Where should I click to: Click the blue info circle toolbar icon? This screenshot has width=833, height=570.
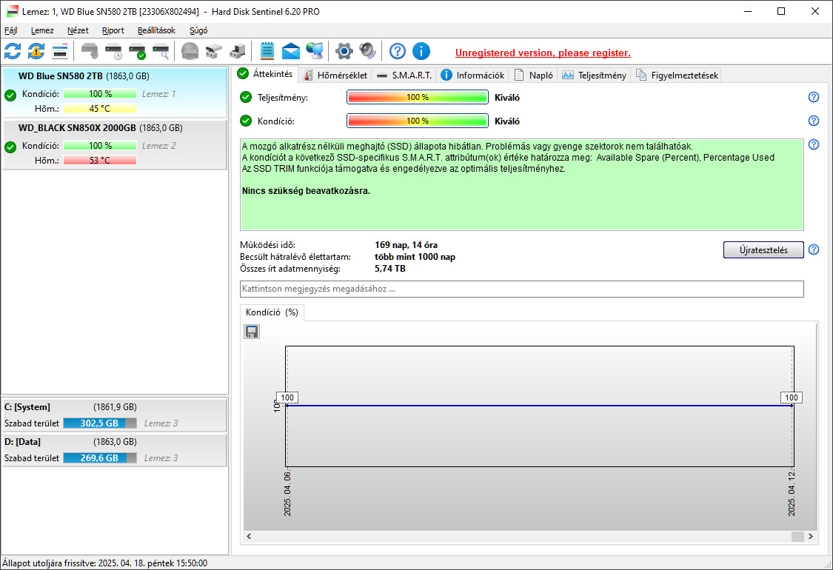coord(421,52)
